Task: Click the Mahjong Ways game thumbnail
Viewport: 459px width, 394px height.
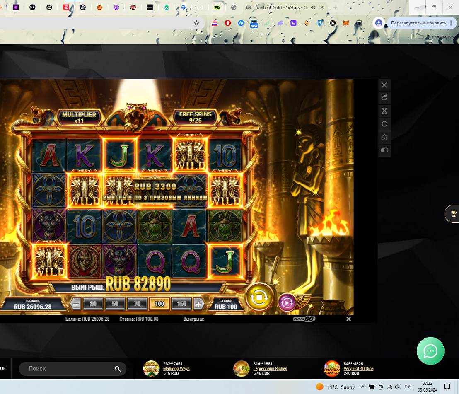Action: 151,369
